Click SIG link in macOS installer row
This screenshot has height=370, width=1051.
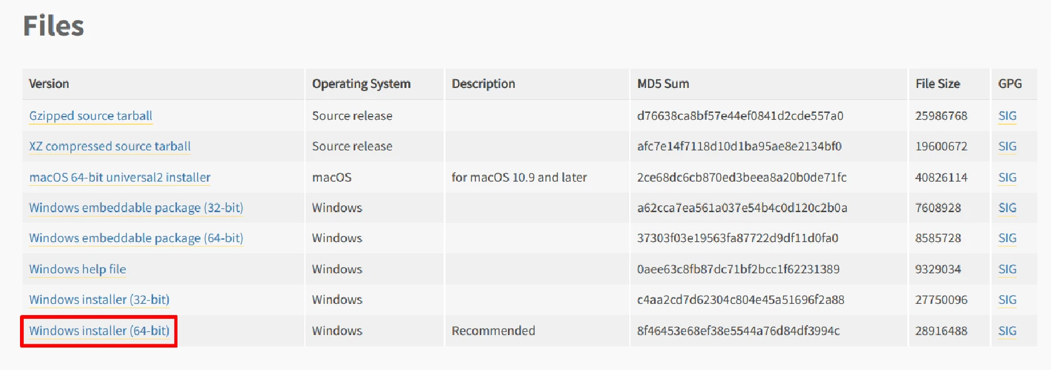(x=1007, y=178)
